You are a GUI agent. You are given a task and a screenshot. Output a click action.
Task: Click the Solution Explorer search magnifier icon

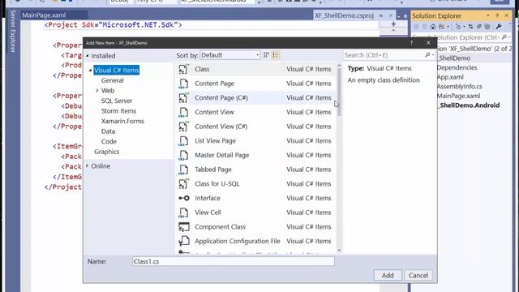click(504, 37)
